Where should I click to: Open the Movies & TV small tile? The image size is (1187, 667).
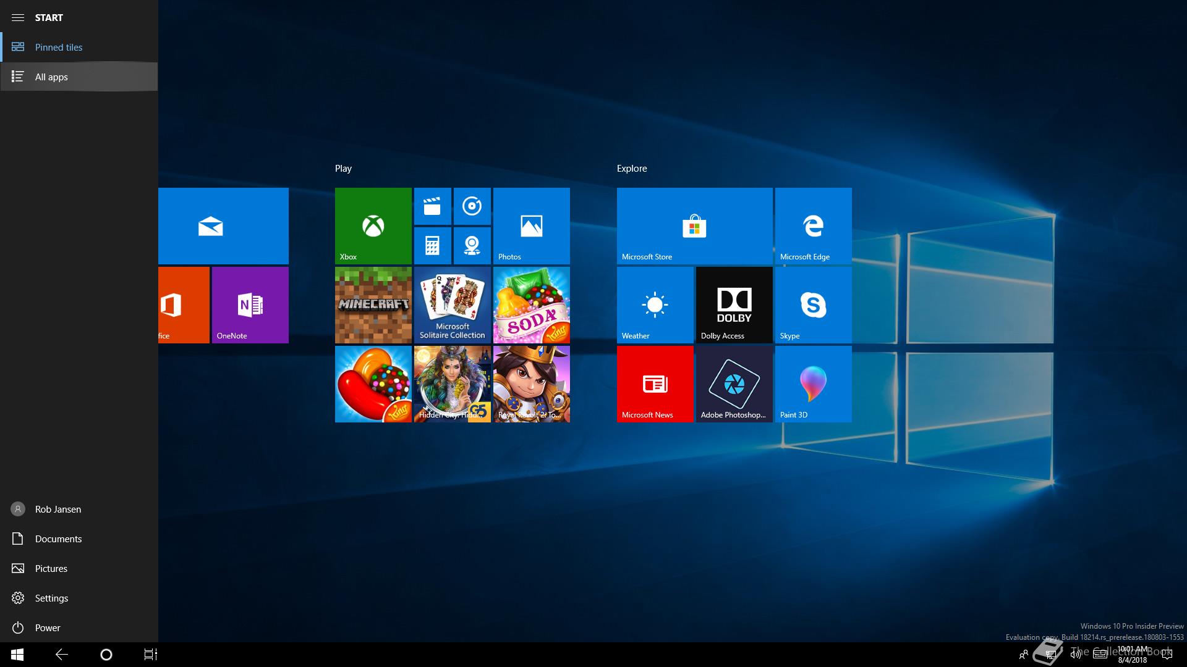432,206
